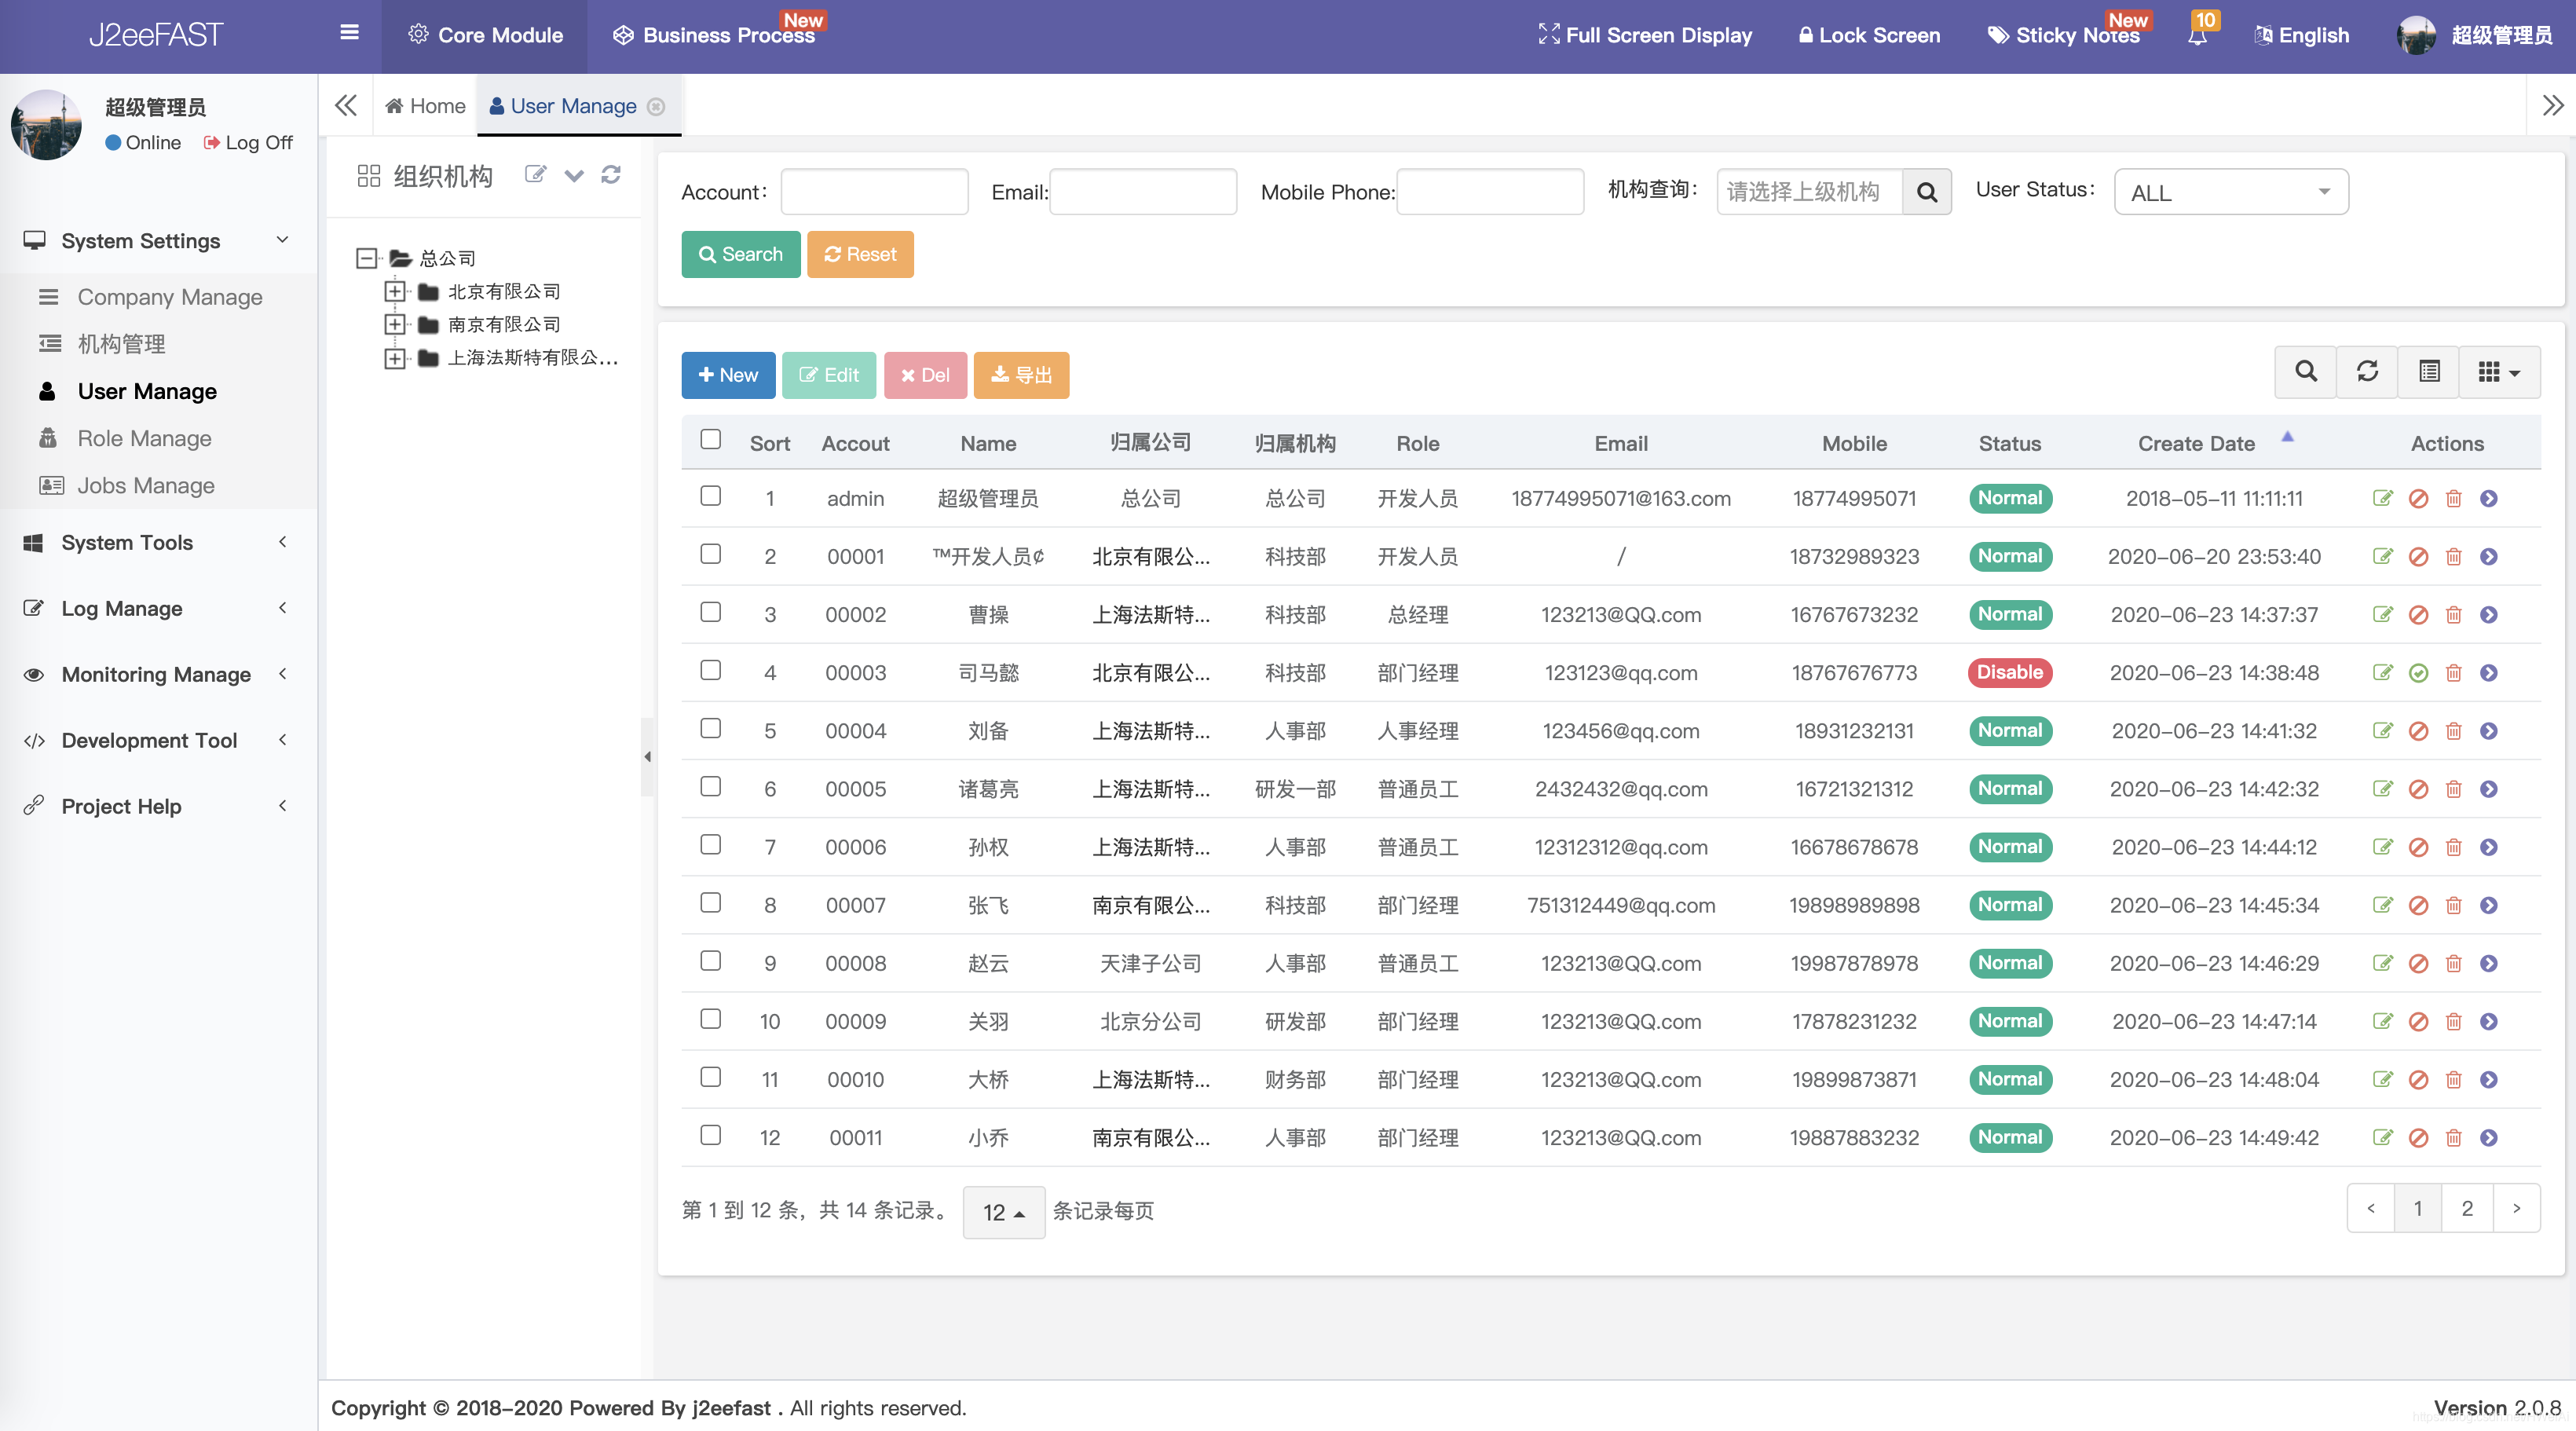Expand all tree nodes with chevron-down icon
Image resolution: width=2576 pixels, height=1431 pixels.
573,176
